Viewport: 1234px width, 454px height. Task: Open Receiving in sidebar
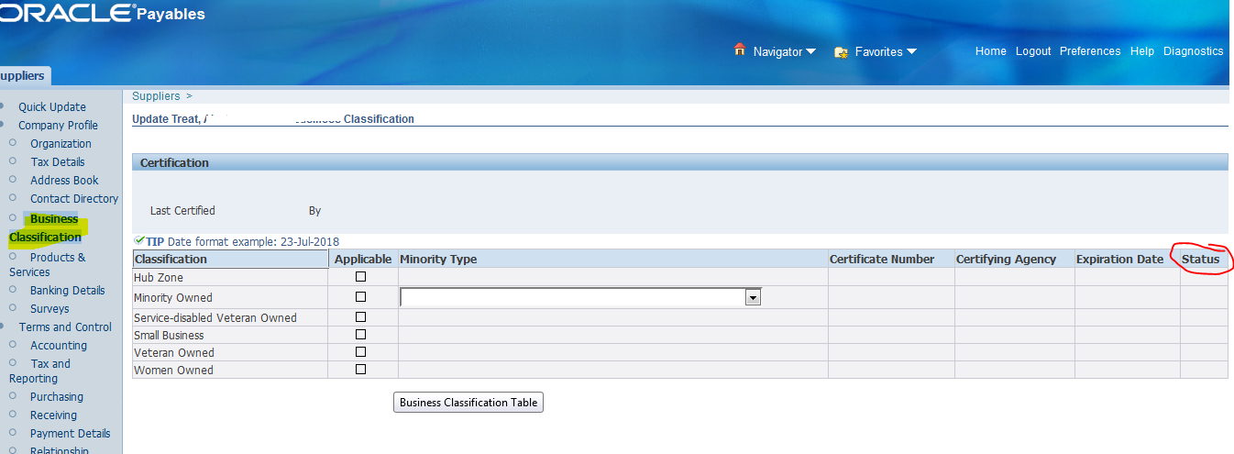pos(53,415)
